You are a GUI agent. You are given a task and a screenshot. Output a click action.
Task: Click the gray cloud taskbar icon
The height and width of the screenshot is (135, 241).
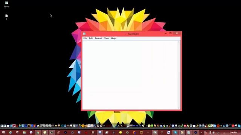tap(72, 132)
